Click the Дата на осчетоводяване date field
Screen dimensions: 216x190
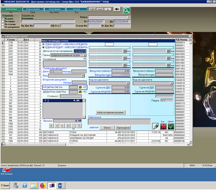click(x=80, y=51)
